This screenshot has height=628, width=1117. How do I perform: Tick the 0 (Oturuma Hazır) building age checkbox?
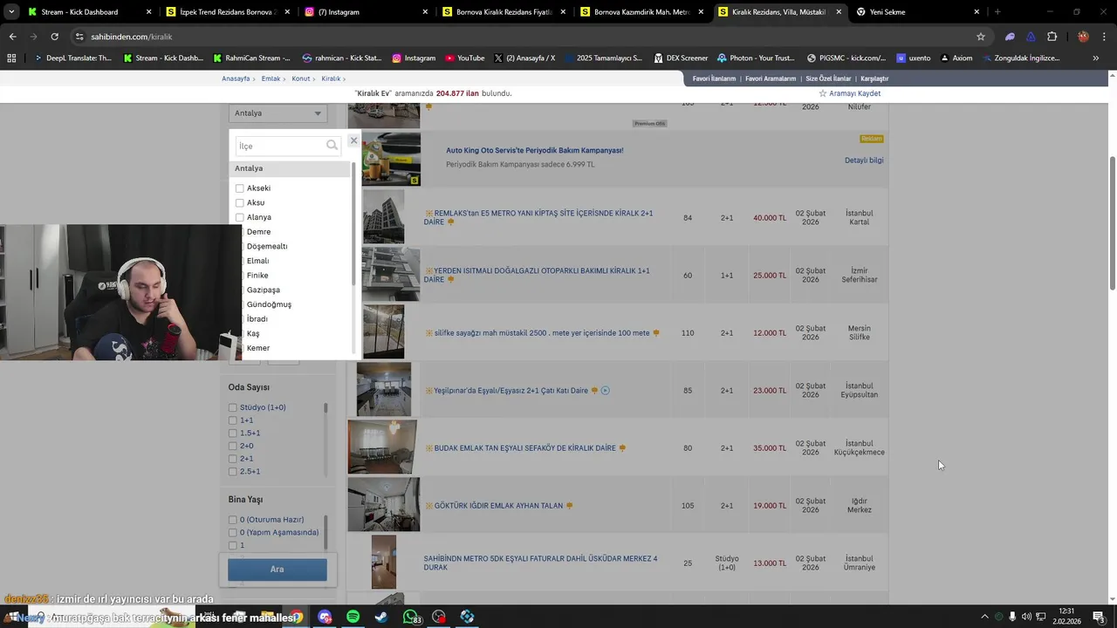coord(233,520)
